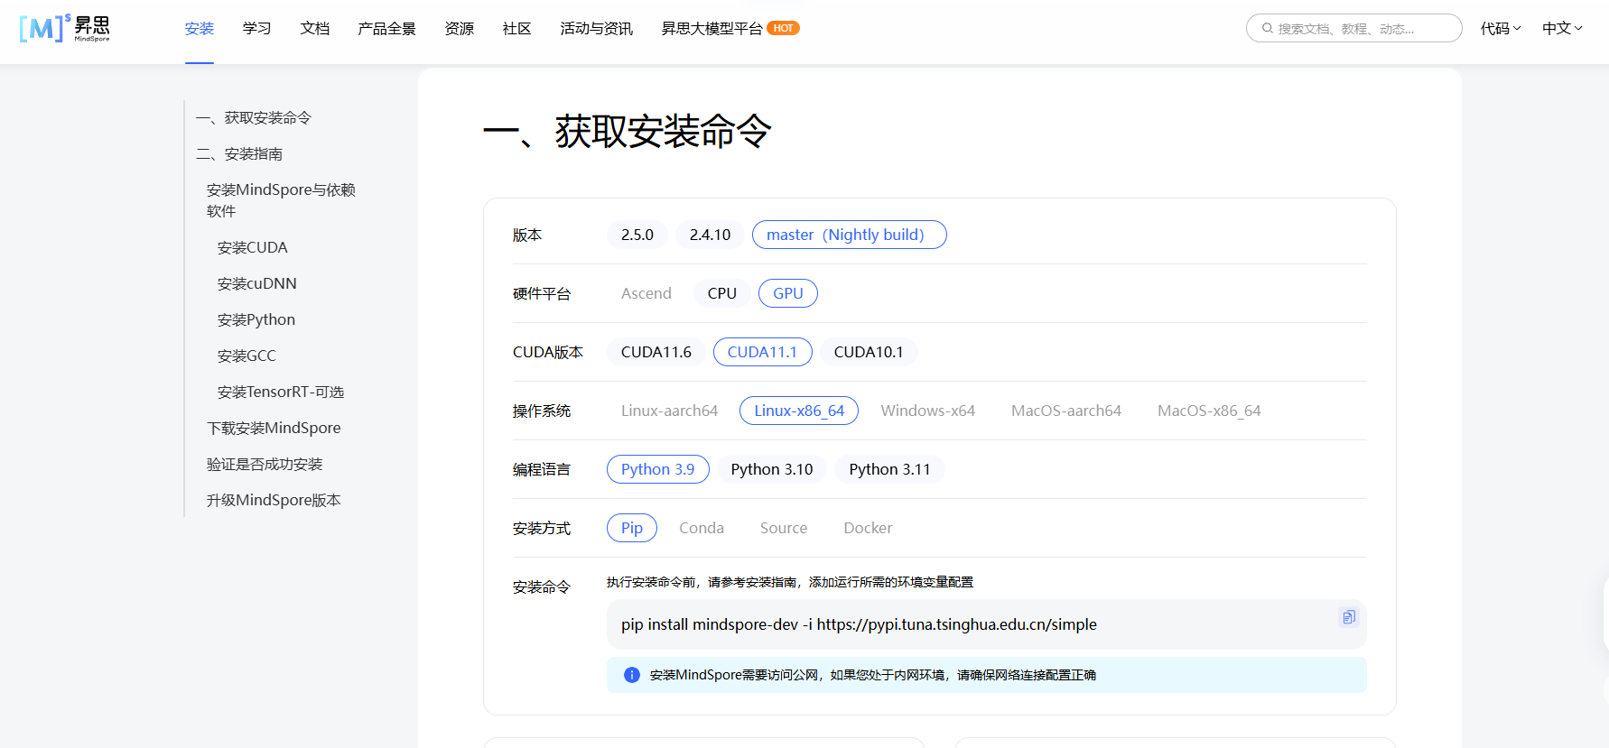
Task: Select MacOS-x86_64 operating system
Action: tap(1209, 411)
